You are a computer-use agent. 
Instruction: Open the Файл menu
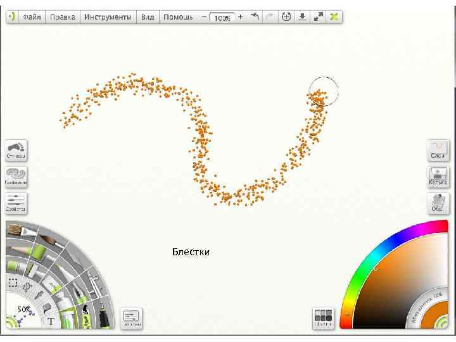(32, 17)
